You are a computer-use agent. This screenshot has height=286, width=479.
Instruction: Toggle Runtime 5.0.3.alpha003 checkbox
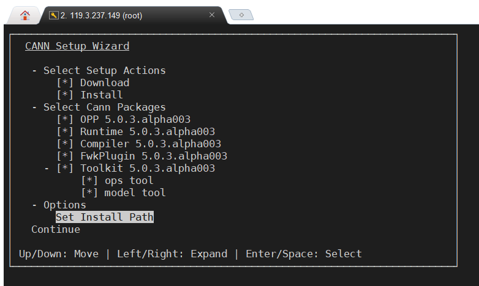[x=65, y=131]
